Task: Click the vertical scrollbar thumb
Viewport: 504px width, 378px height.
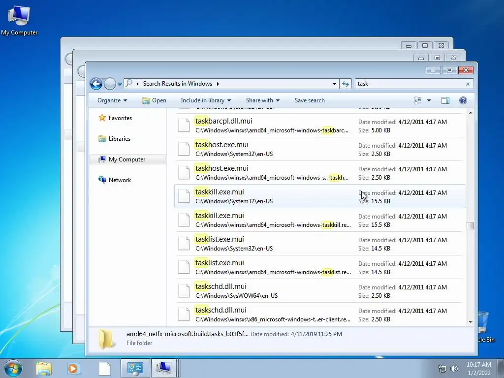Action: click(x=470, y=225)
